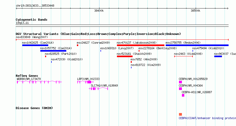This screenshot has height=126, width=236.
Task: Click the blue esv2758755 gain bar
Action: (197, 45)
